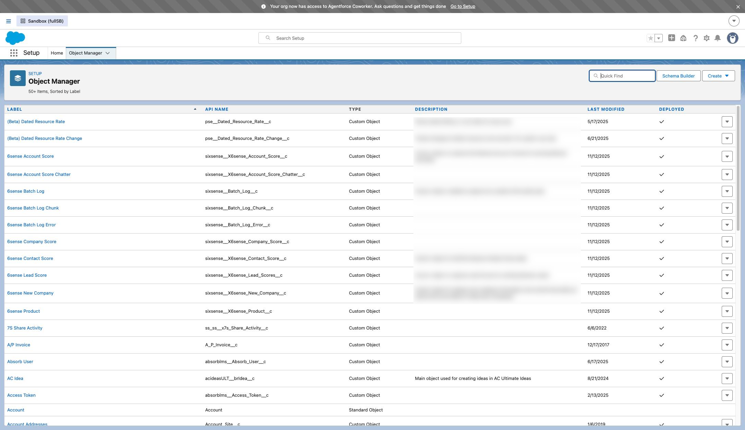Focus the Search Setup field
The image size is (745, 430).
359,38
